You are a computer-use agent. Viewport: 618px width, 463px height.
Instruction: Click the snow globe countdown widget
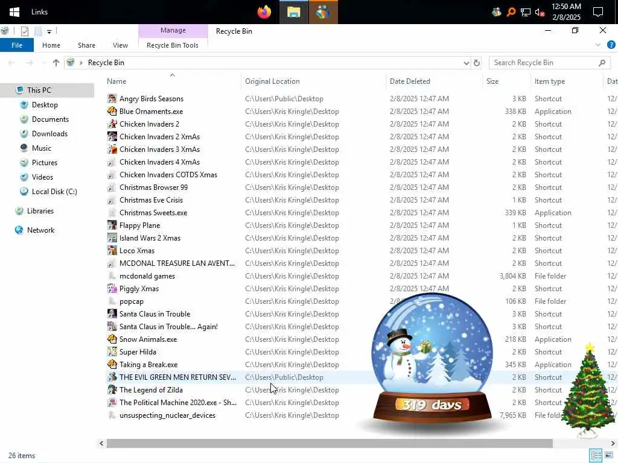tap(432, 358)
